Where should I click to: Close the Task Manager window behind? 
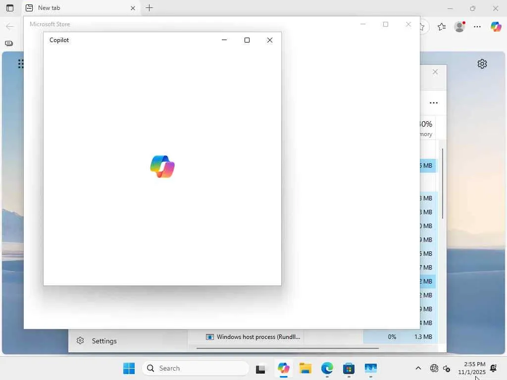point(435,72)
